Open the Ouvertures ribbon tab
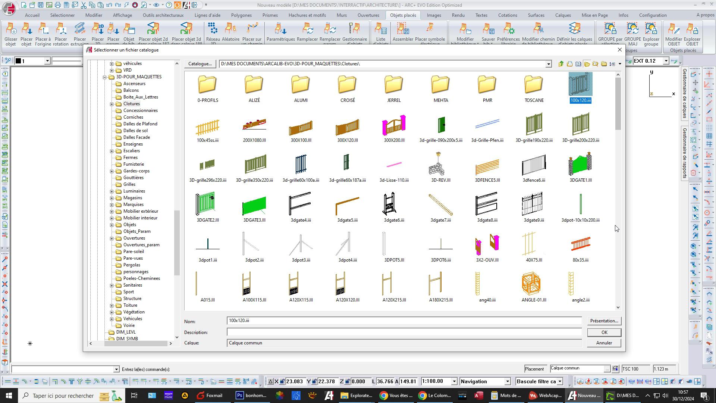The width and height of the screenshot is (716, 403). point(368,15)
